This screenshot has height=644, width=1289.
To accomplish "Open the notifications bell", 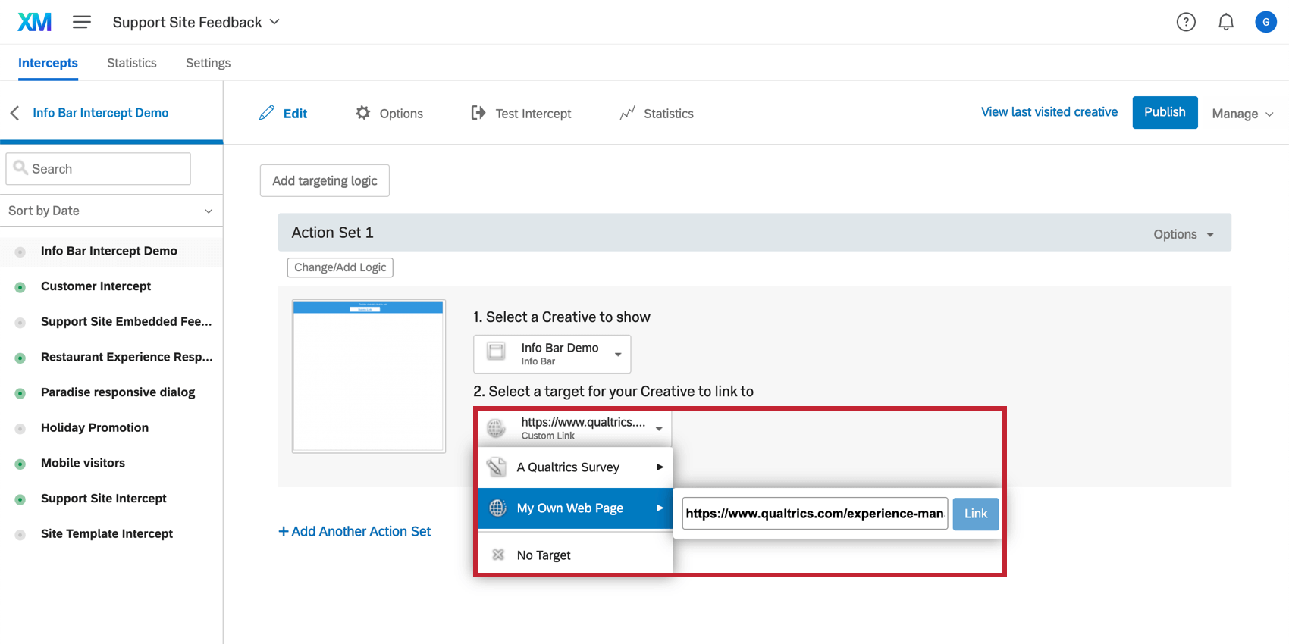I will 1226,22.
